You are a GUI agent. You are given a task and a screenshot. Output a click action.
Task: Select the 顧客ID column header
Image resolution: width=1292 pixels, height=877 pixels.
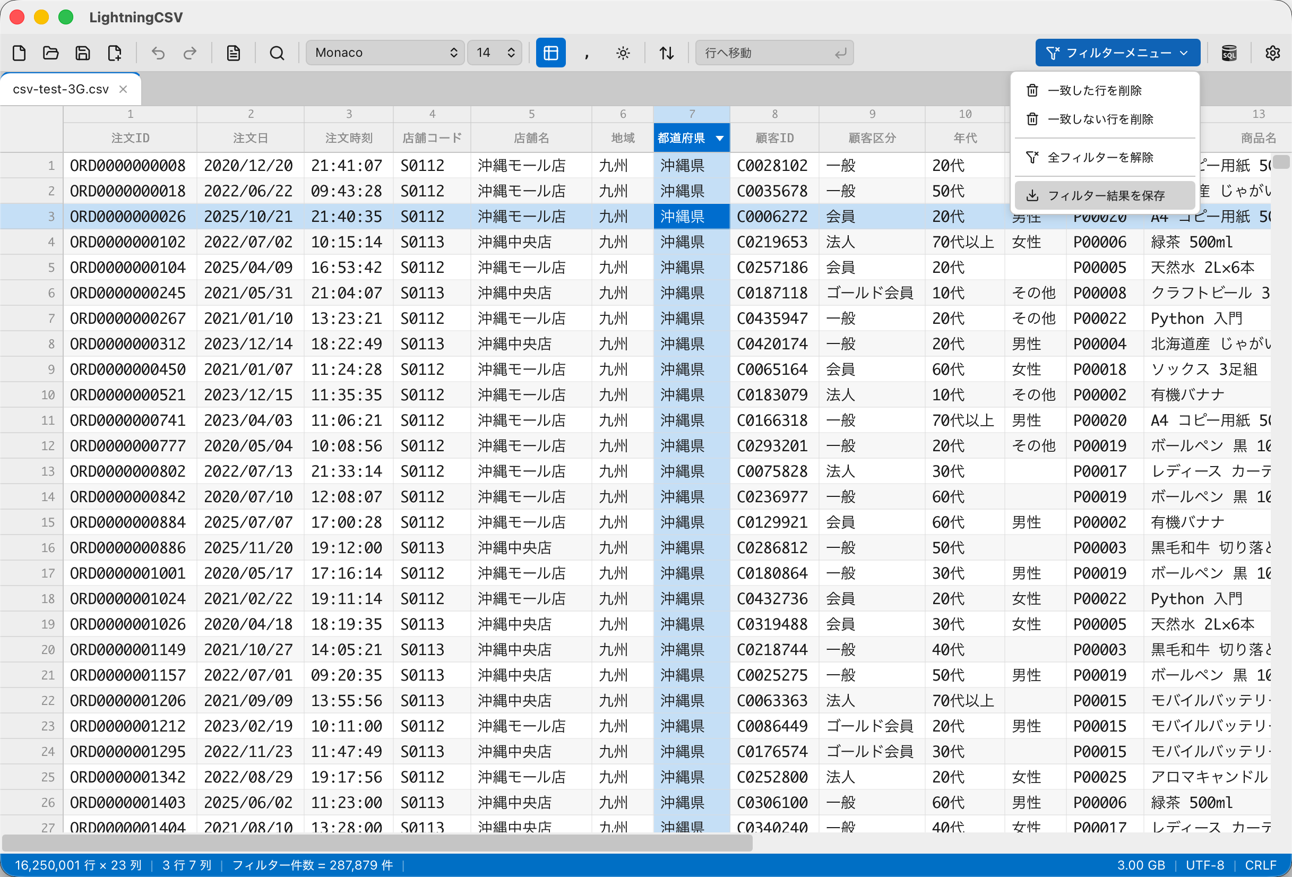tap(774, 138)
